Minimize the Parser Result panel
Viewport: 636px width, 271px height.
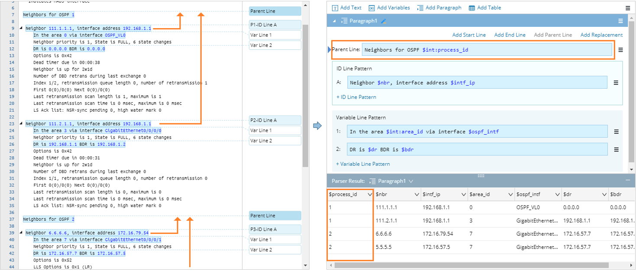coord(628,180)
